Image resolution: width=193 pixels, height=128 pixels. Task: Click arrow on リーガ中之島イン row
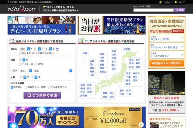tap(182, 55)
